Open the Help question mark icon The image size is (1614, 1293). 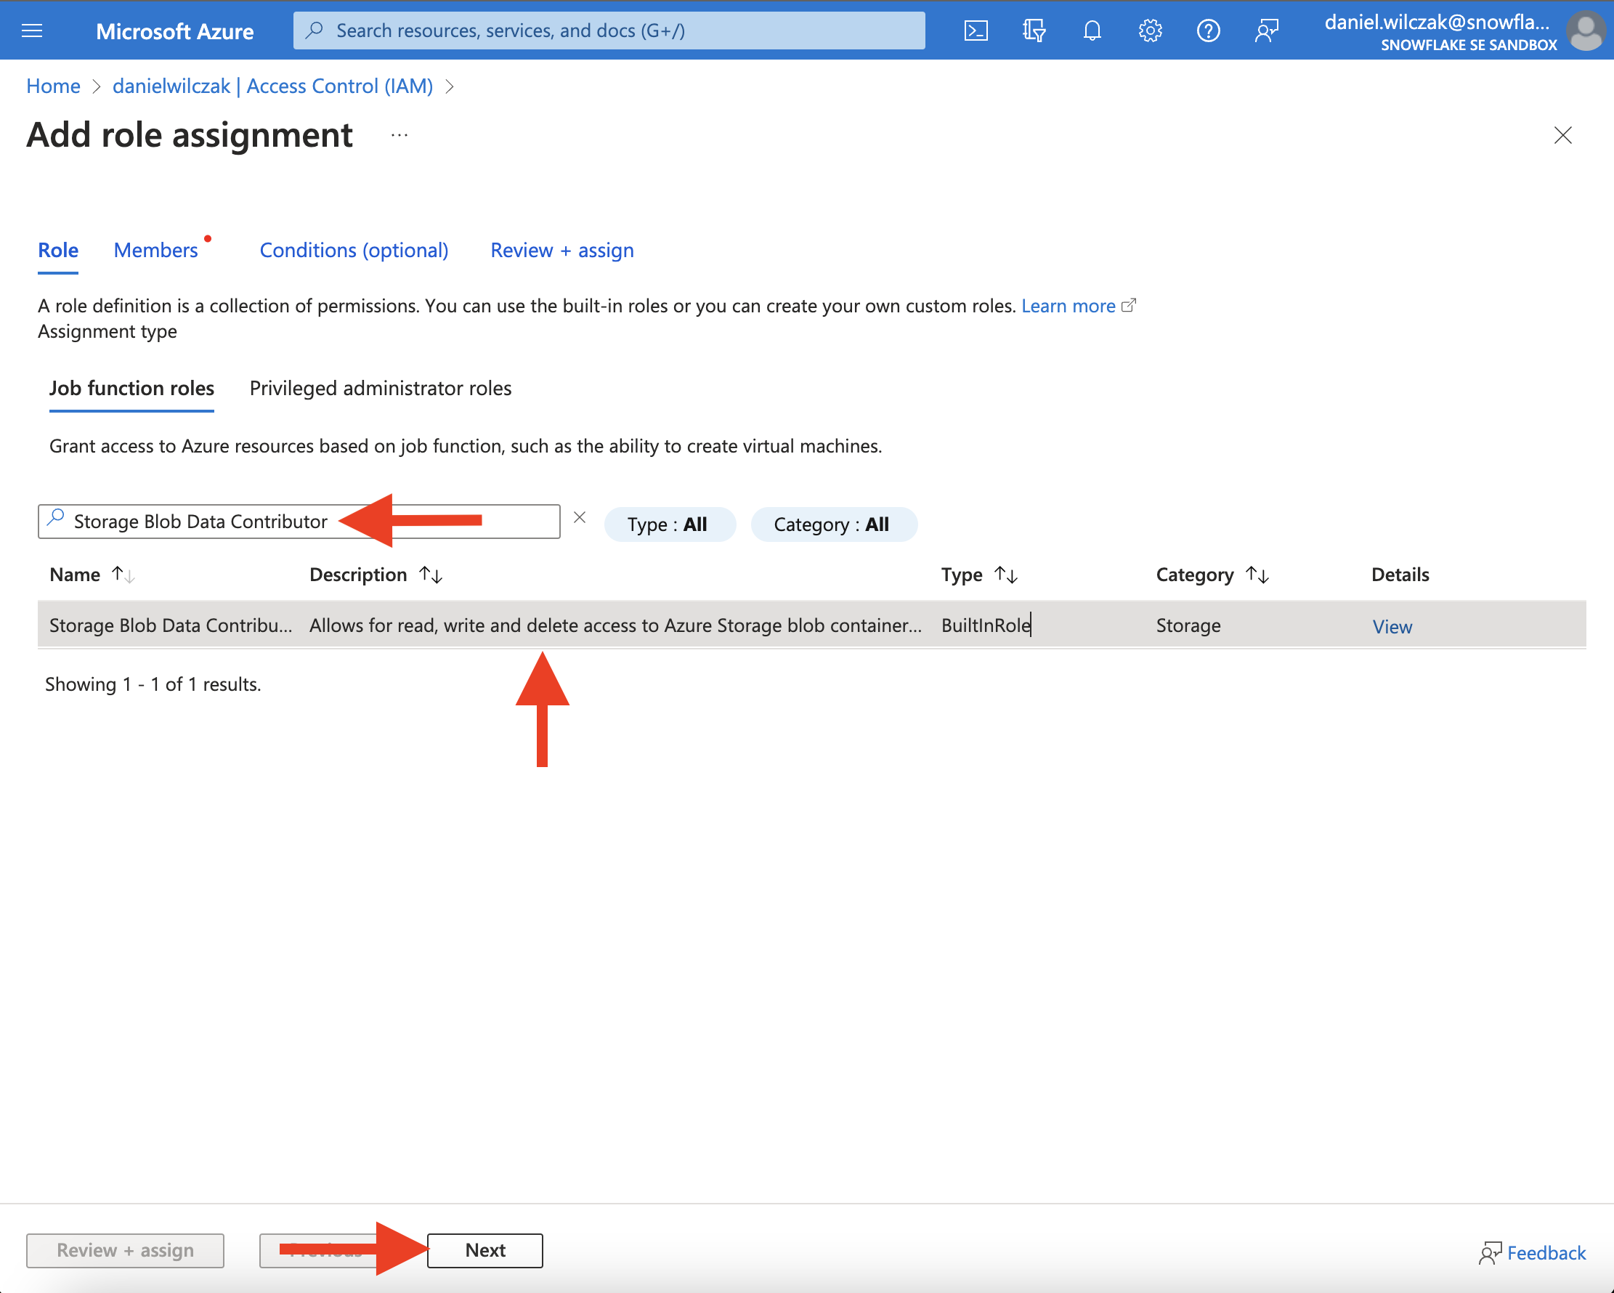click(1208, 31)
